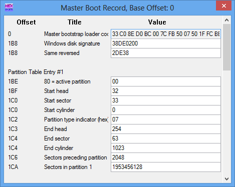The height and width of the screenshot is (187, 235).
Task: Click the 'End cylinder' label
Action: point(59,148)
